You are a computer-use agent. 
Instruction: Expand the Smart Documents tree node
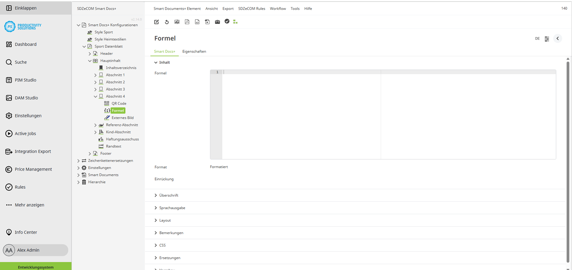[79, 174]
